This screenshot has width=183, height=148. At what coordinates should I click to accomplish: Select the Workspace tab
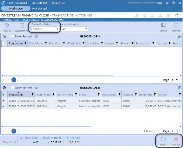(16, 9)
